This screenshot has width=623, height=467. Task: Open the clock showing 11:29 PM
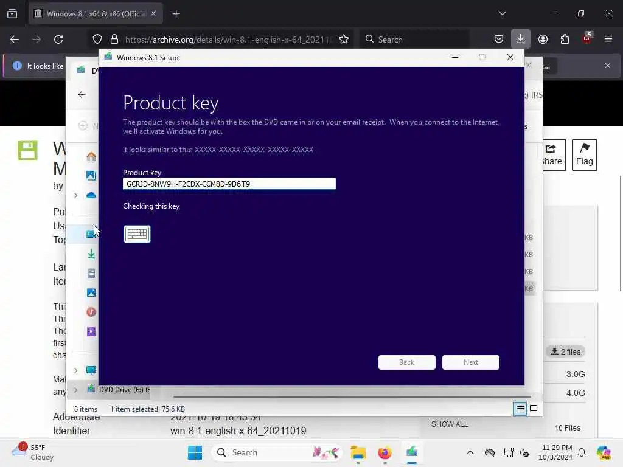(x=556, y=452)
